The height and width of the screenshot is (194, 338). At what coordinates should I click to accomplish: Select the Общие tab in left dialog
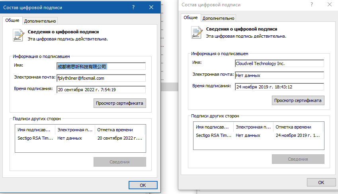coord(13,20)
